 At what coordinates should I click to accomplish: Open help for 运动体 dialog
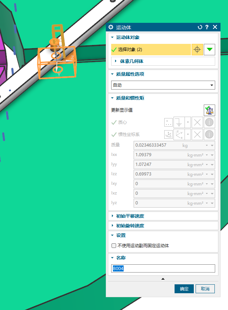click(x=207, y=27)
